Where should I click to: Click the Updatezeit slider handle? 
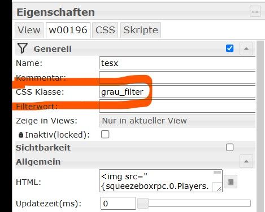point(143,204)
